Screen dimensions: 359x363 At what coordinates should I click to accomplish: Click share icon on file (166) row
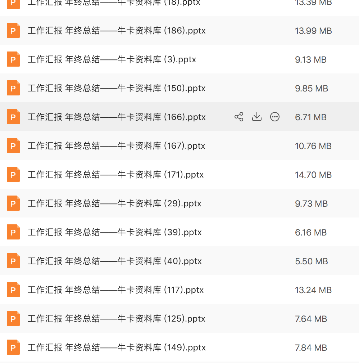click(239, 117)
